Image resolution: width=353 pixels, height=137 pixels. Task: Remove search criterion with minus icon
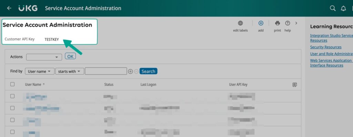[136, 72]
